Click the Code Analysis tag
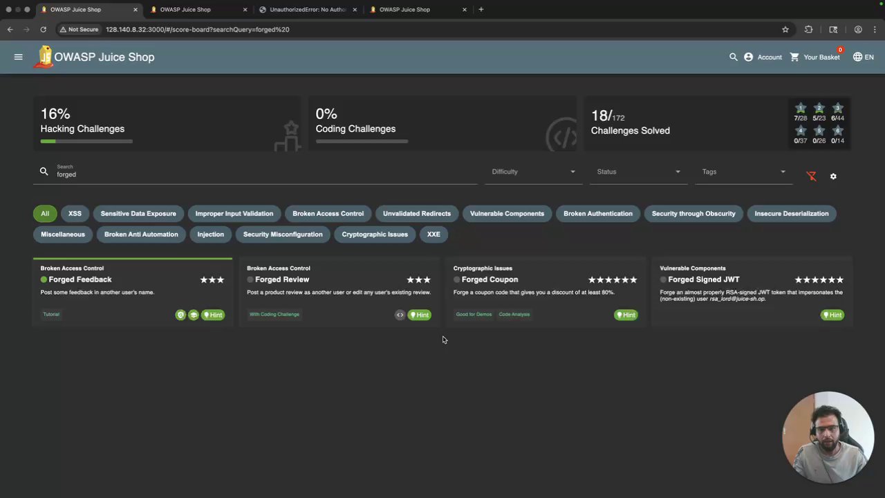This screenshot has height=498, width=885. tap(514, 314)
